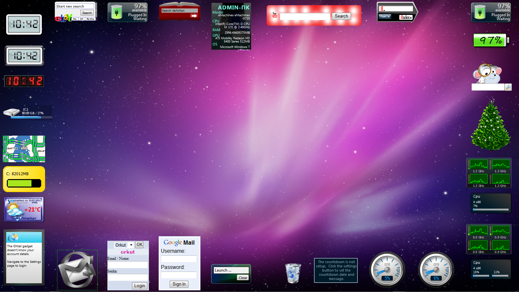Click the bright green 97% battery indicator
This screenshot has width=519, height=292.
490,40
